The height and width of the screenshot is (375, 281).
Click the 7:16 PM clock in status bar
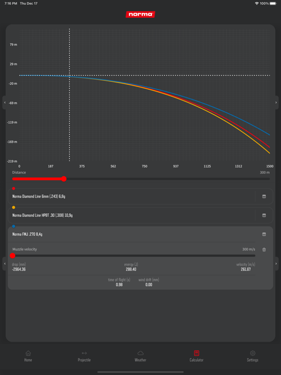tap(11, 3)
